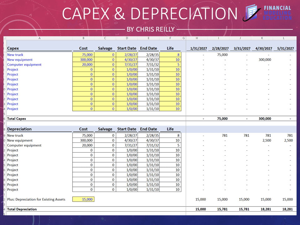
Task: Click the 781 depreciation under 2/28/2027
Action: pos(225,135)
